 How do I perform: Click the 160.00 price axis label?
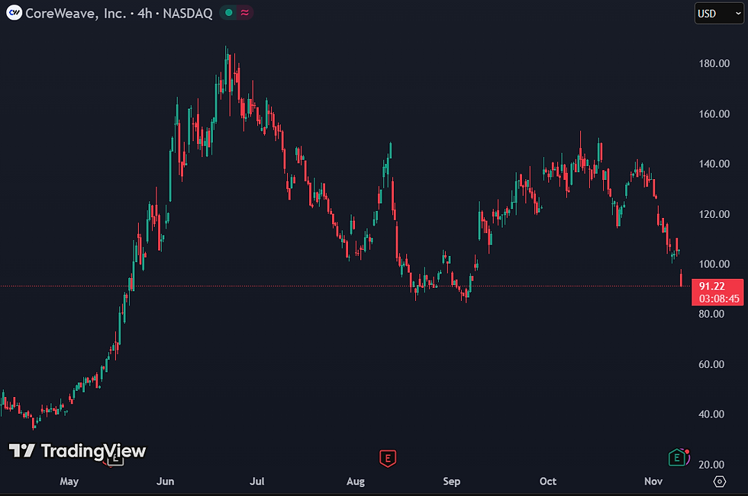[714, 114]
